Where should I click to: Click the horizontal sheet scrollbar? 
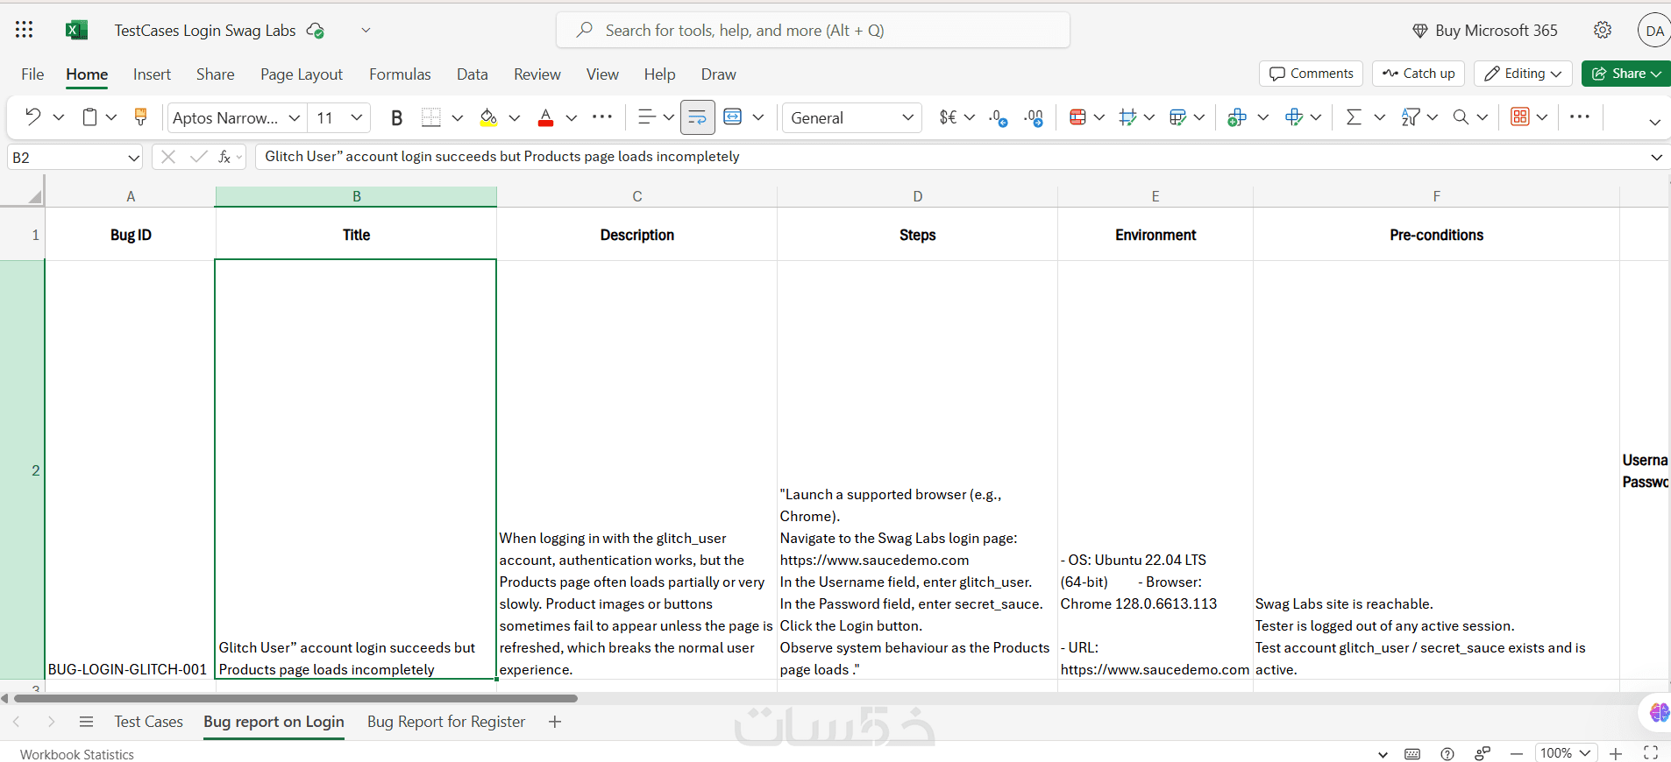pos(295,698)
